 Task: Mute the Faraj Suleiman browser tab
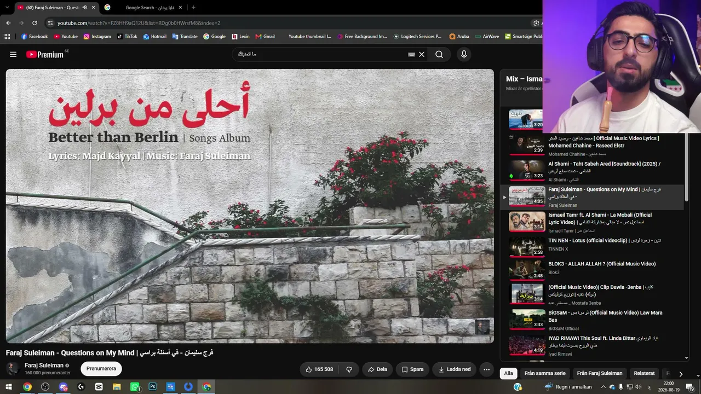(84, 7)
